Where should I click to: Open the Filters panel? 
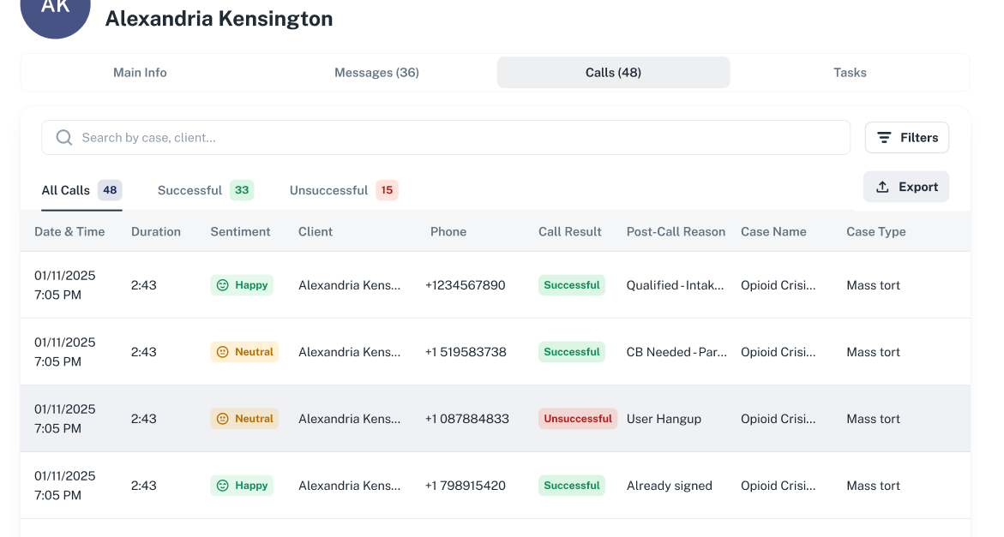tap(906, 137)
